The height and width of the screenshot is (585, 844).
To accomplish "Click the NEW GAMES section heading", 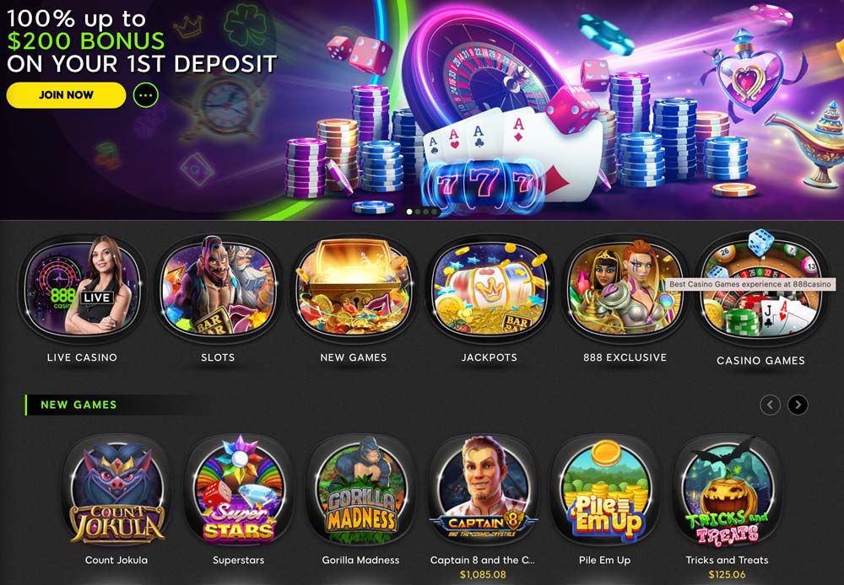I will pos(78,405).
